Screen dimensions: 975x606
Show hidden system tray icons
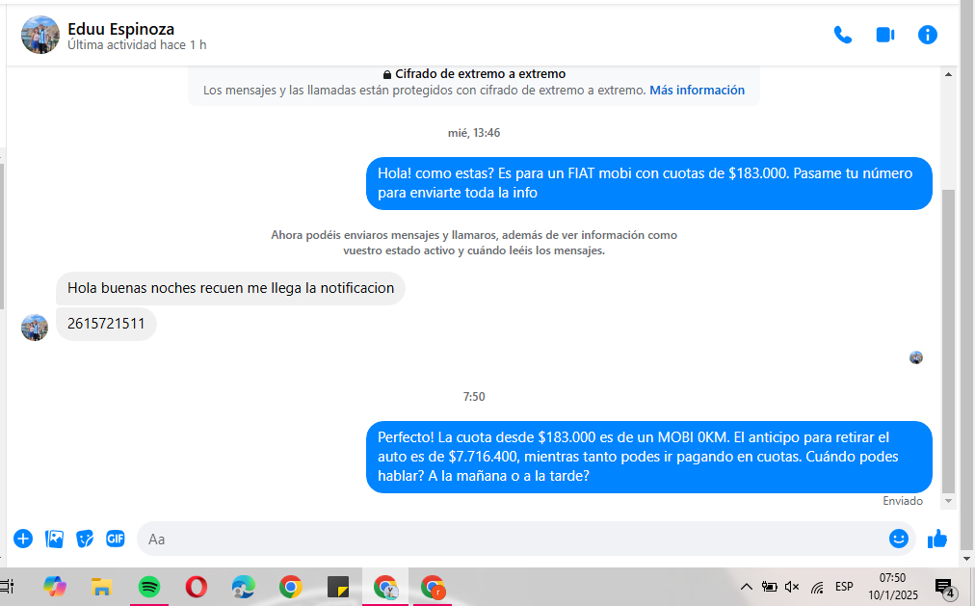point(746,587)
